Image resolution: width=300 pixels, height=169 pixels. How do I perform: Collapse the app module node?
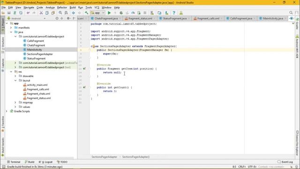7,23
